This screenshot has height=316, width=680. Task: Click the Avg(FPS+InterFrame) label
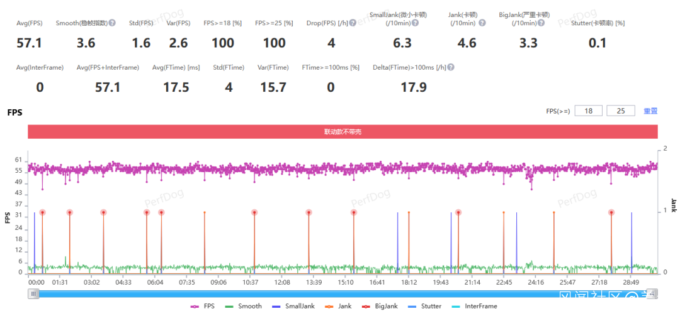(108, 67)
